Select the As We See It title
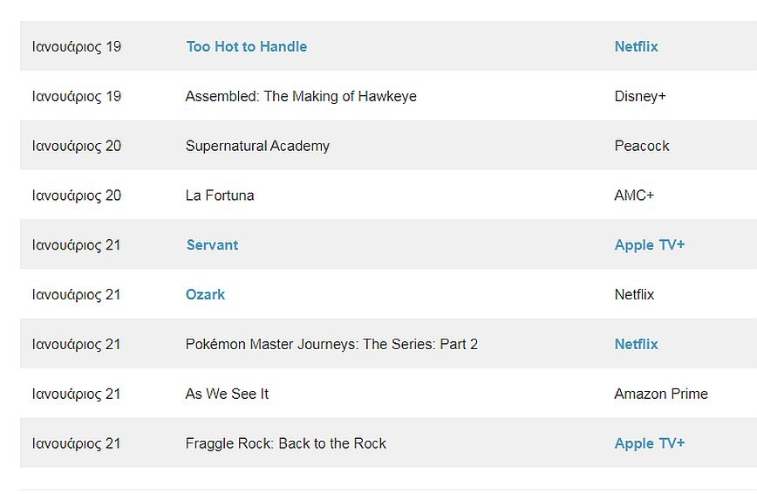757x494 pixels. pyautogui.click(x=227, y=394)
